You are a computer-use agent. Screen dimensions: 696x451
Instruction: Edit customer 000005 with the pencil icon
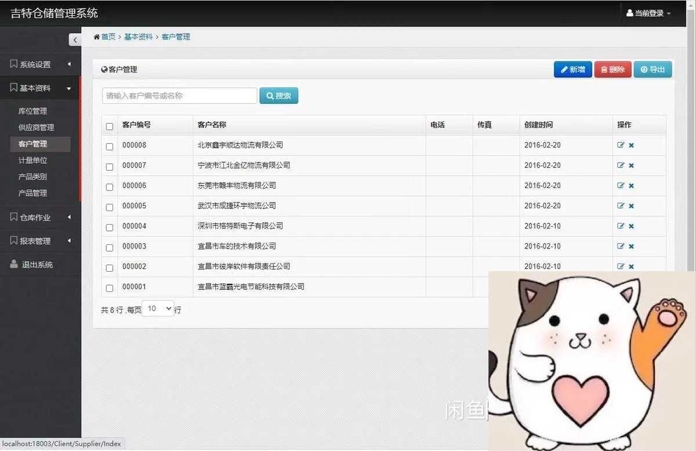point(621,206)
